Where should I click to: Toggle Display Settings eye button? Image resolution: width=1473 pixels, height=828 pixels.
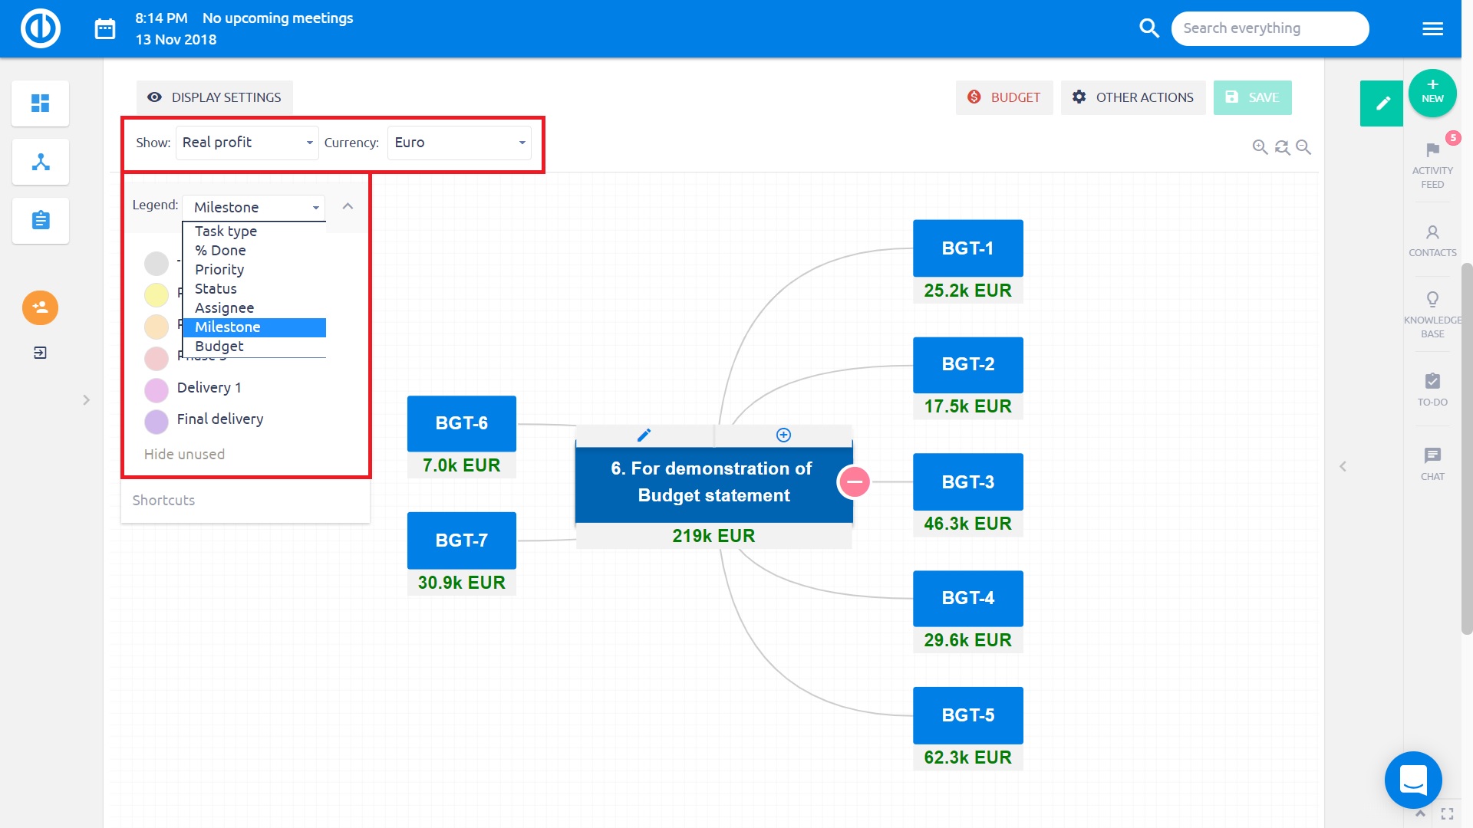(x=215, y=97)
